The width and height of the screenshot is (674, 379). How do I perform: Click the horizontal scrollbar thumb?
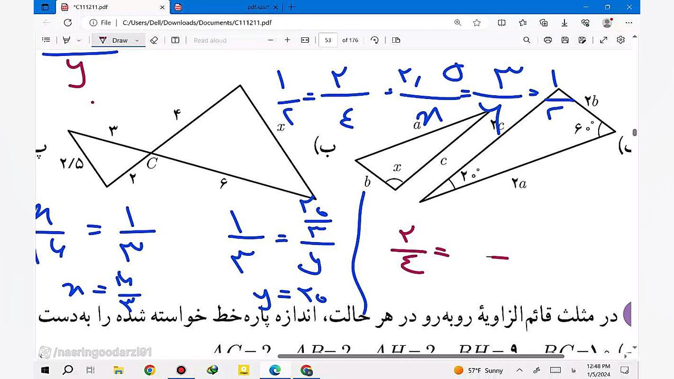421,356
